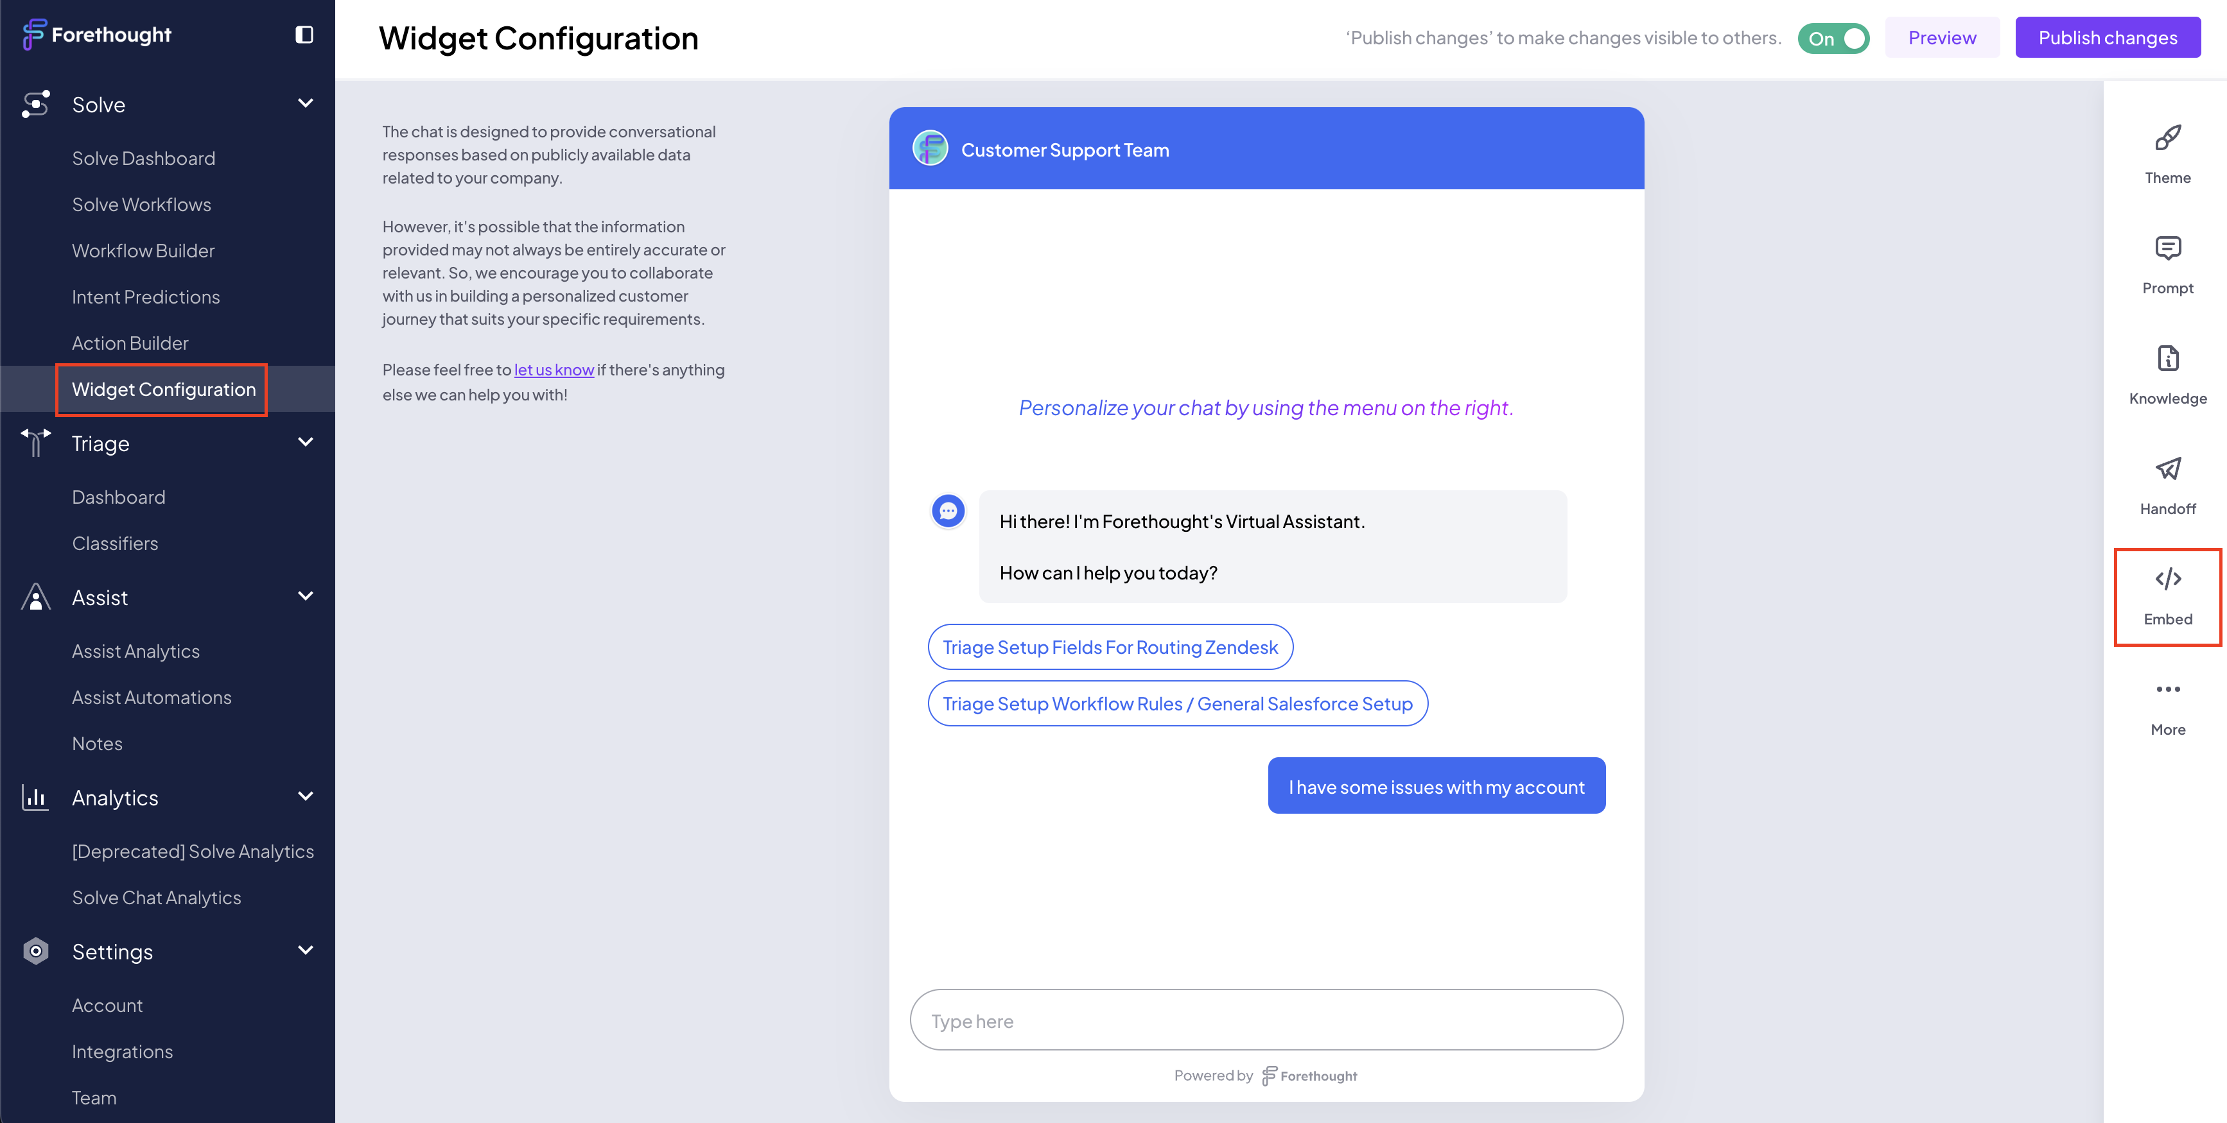Click the Widget Configuration page title
2227x1123 pixels.
click(x=537, y=38)
